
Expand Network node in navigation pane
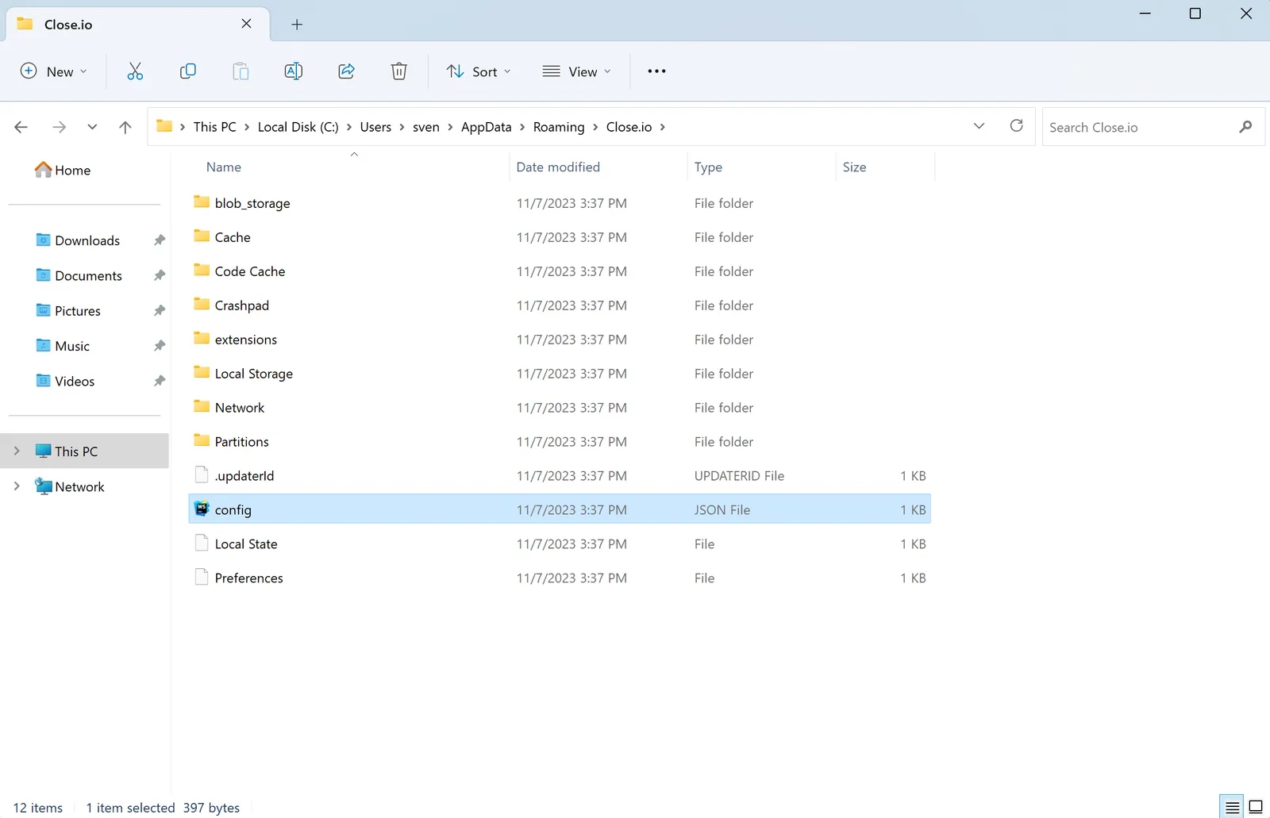click(17, 486)
